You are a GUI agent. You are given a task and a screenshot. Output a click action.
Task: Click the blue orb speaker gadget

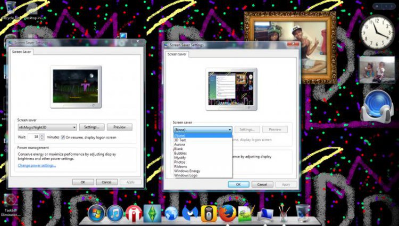tap(377, 107)
